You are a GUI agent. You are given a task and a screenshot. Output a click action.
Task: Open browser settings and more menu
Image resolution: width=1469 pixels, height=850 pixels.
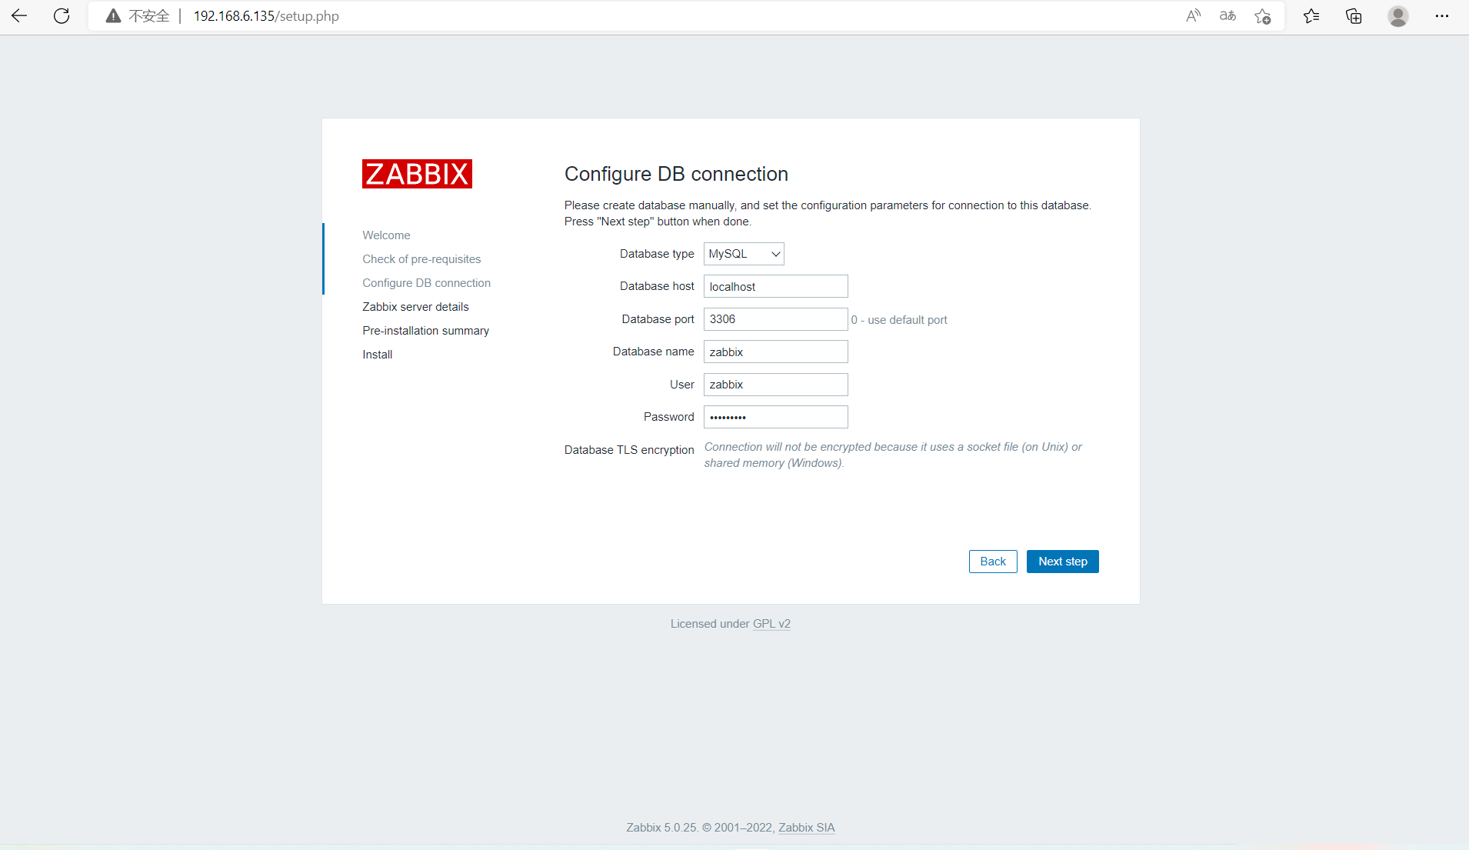click(x=1441, y=16)
